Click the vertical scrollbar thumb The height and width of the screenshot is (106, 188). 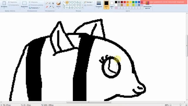click(187, 46)
